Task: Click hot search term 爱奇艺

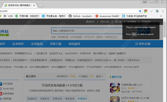Action: point(100,37)
